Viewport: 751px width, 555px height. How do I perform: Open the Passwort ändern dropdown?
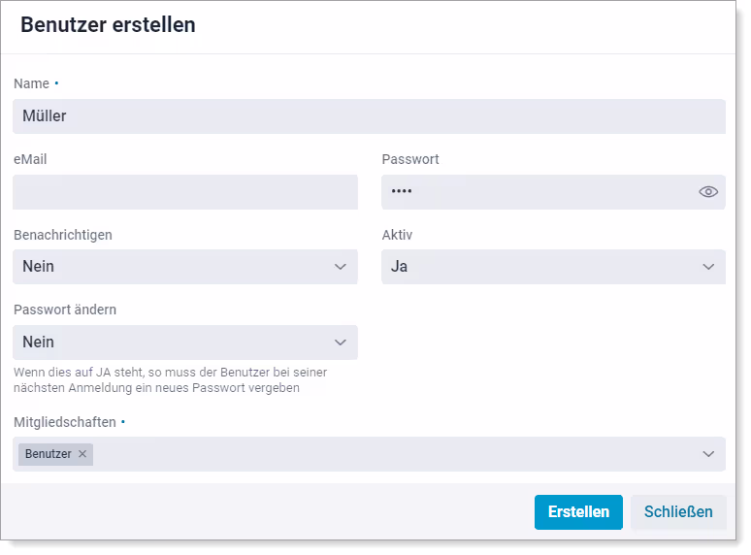185,343
